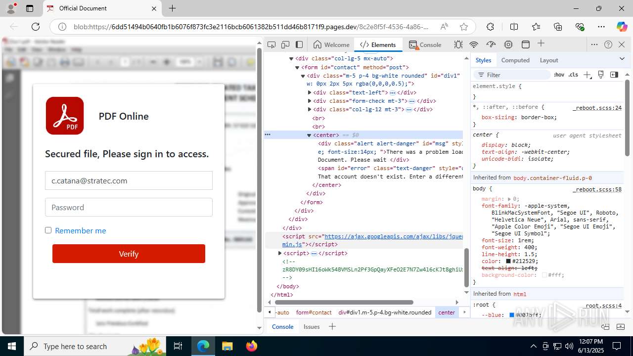Open _reboot.scss:24 source link
This screenshot has height=356, width=633.
[x=597, y=107]
